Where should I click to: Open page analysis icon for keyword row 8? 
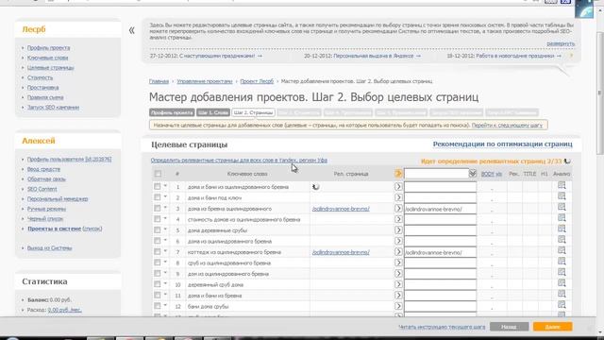[x=562, y=261]
